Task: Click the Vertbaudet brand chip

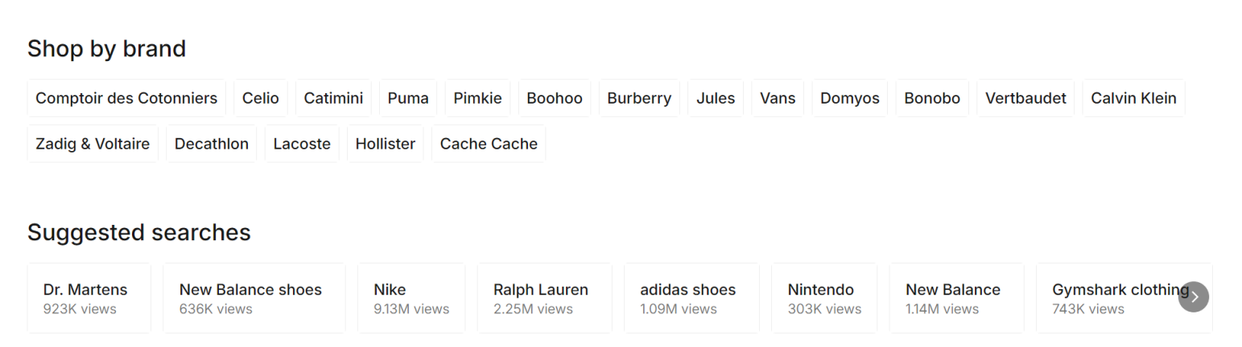Action: tap(1025, 99)
